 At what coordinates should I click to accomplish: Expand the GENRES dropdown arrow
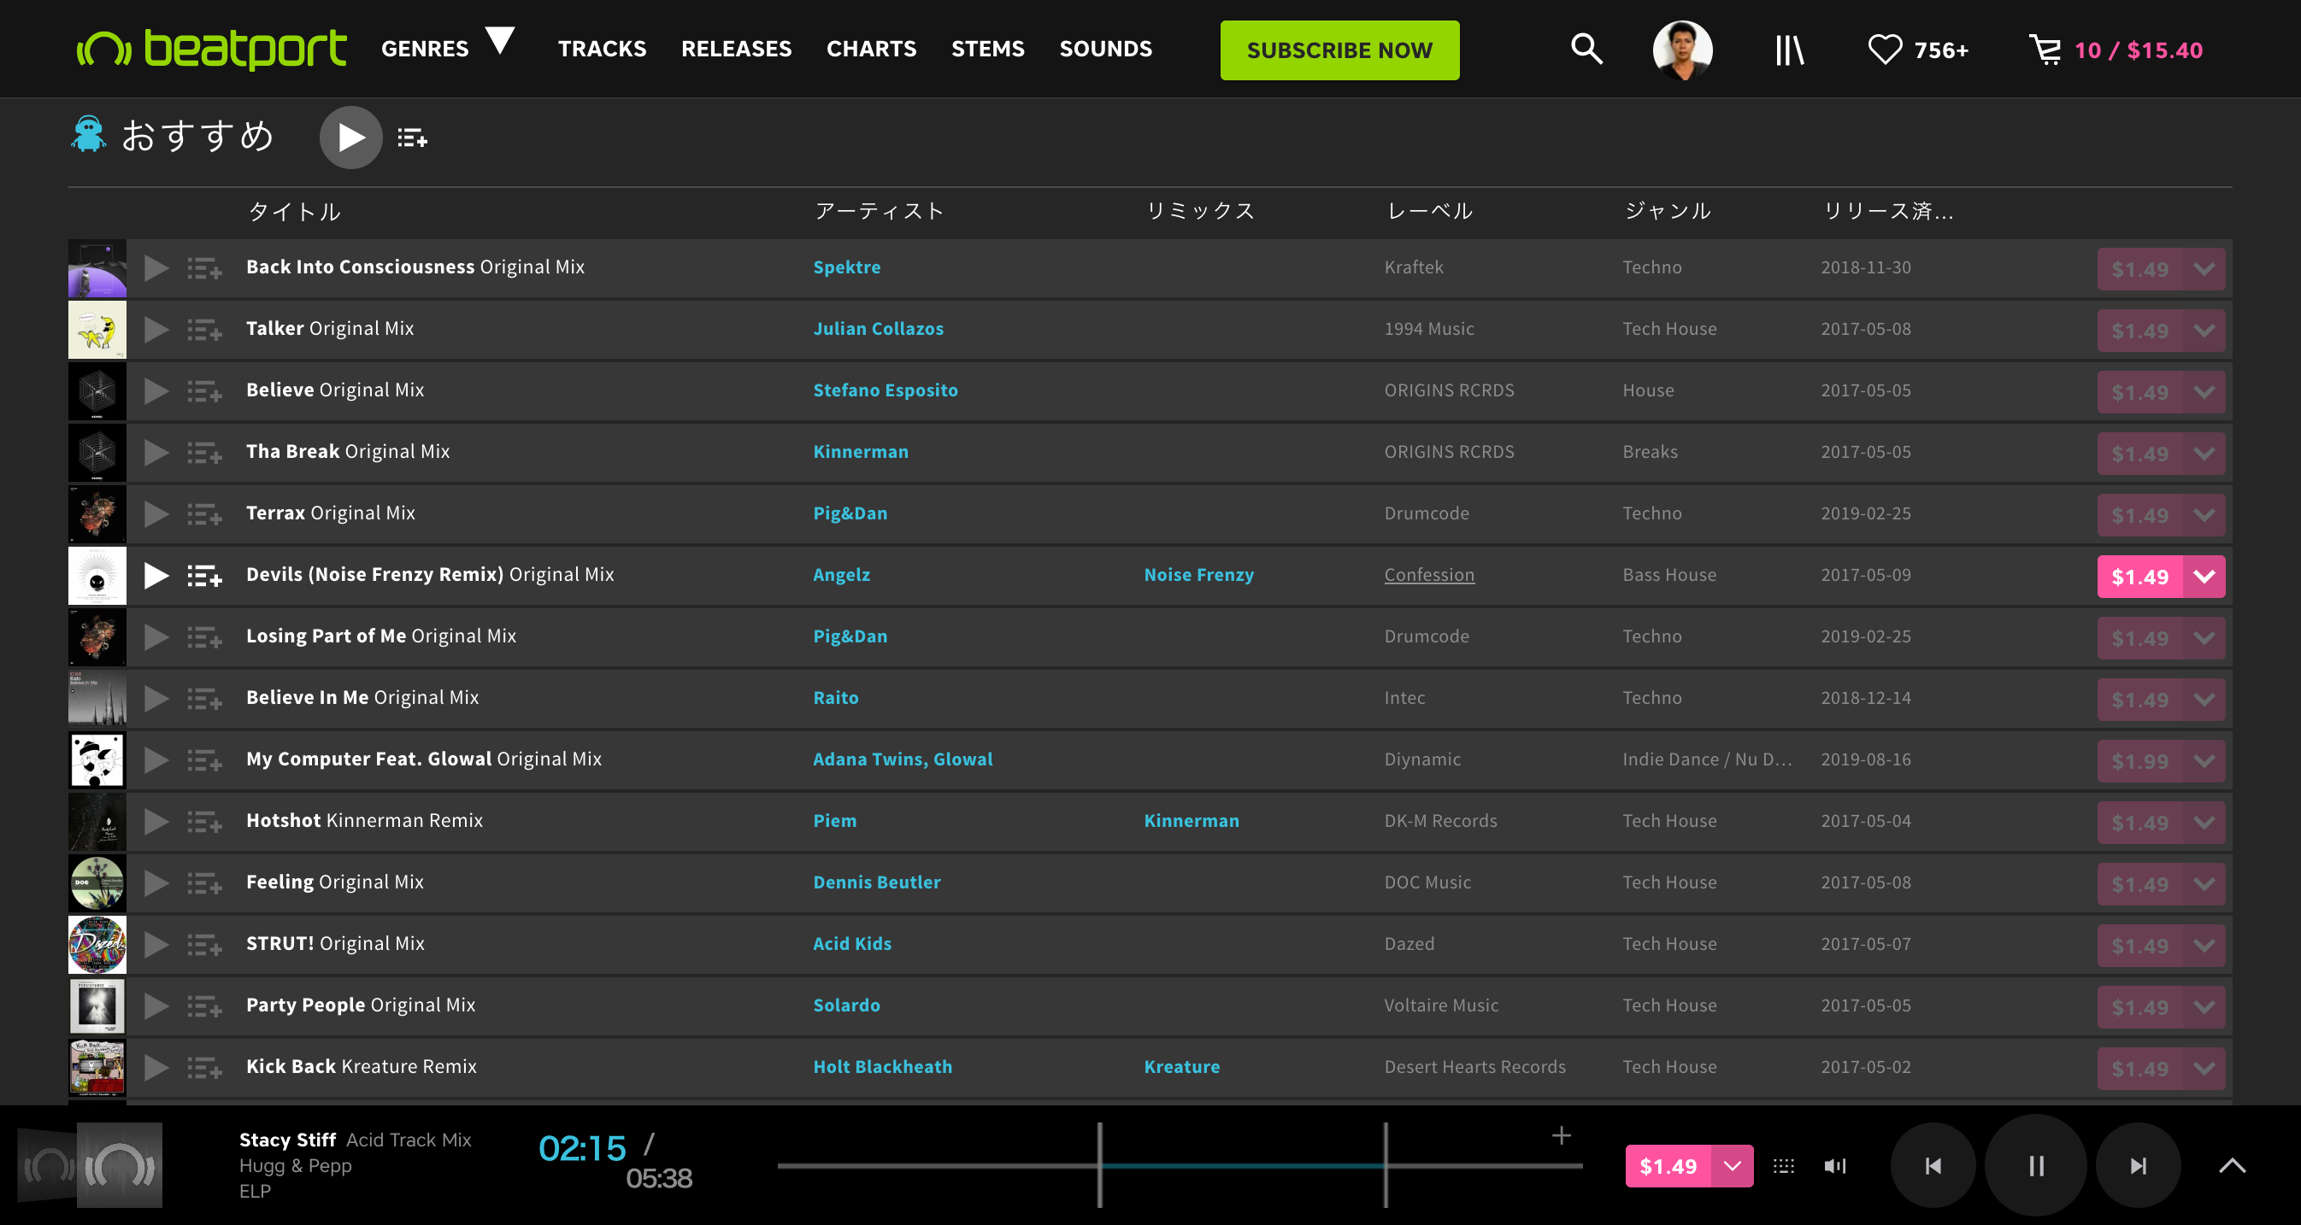pyautogui.click(x=500, y=40)
